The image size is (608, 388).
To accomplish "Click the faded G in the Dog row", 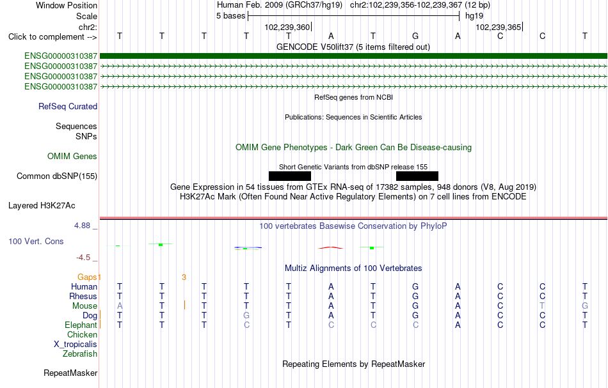I will tap(246, 316).
